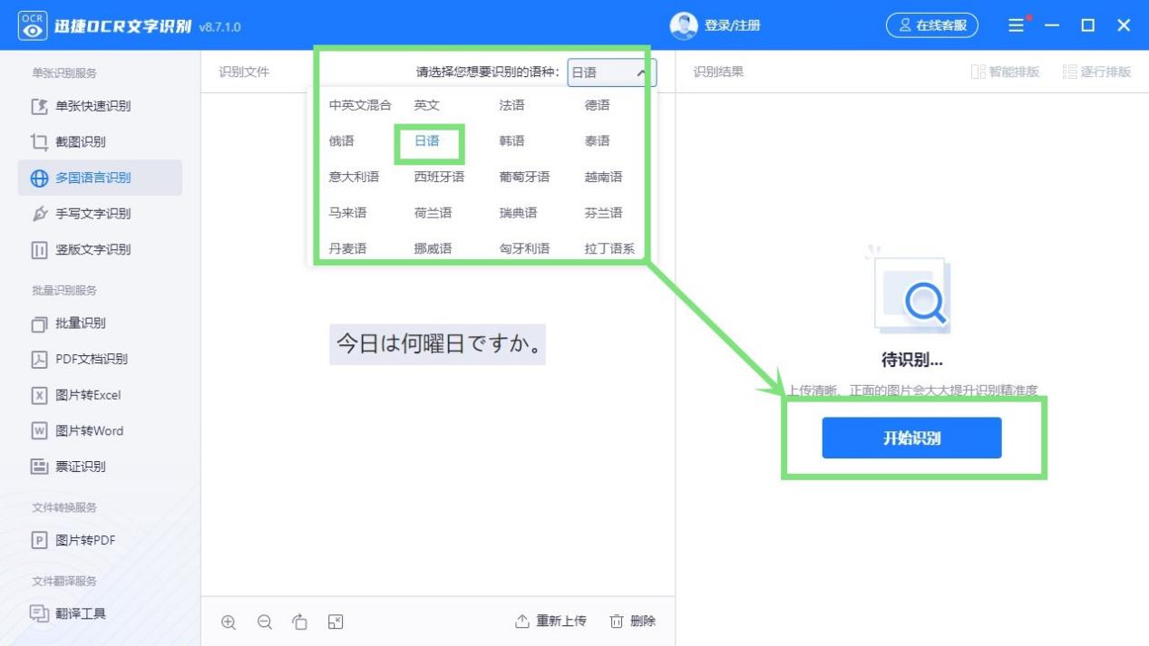The width and height of the screenshot is (1149, 646).
Task: Click the 重新上传 upload icon
Action: click(522, 621)
